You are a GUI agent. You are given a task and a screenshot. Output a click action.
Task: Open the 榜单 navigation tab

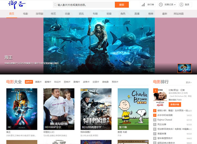151,14
